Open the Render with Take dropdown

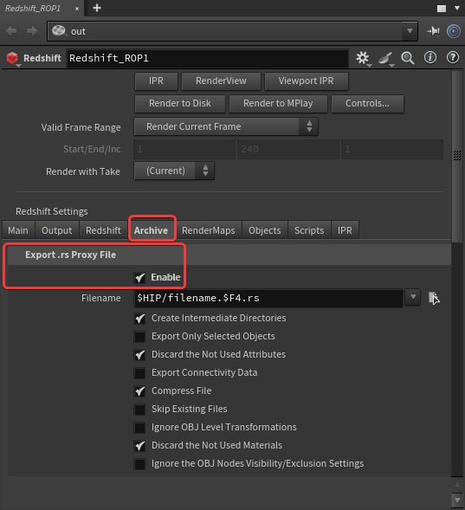(174, 171)
